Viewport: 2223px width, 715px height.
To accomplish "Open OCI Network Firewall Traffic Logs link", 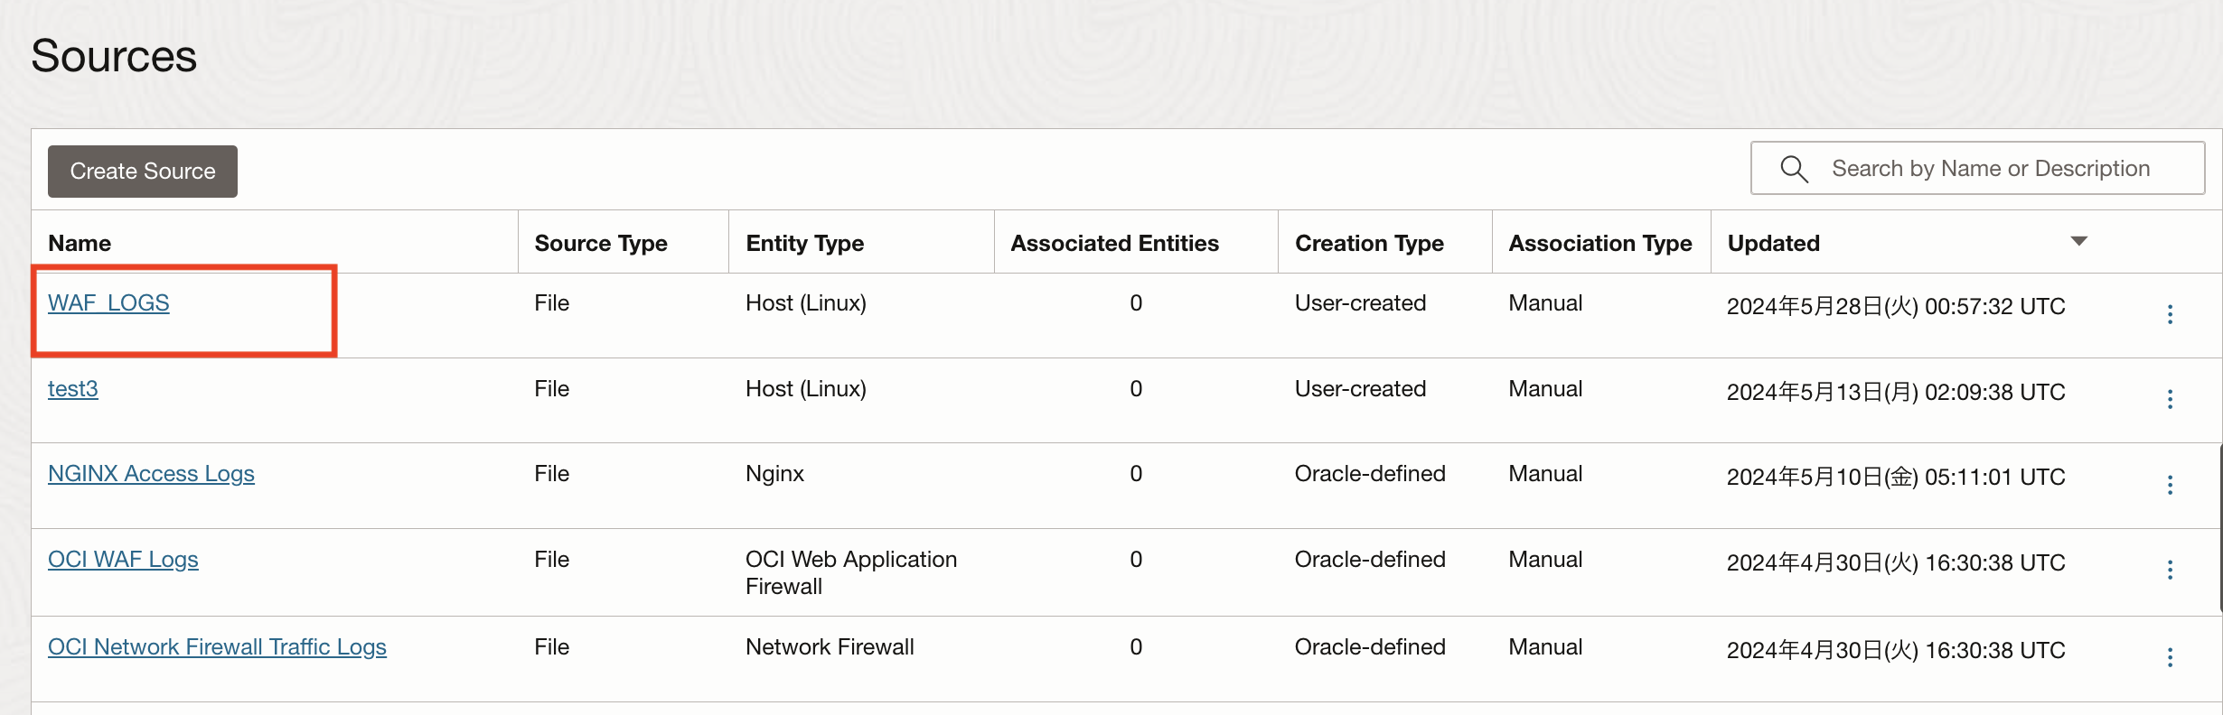I will pos(217,647).
